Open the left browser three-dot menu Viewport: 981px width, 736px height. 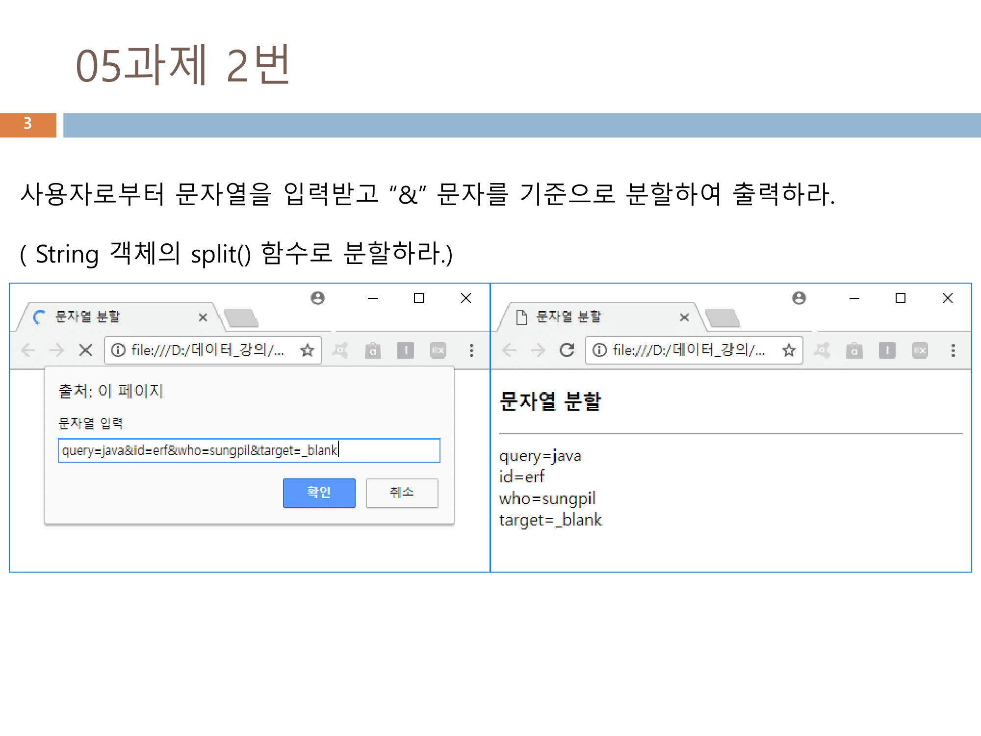point(471,350)
